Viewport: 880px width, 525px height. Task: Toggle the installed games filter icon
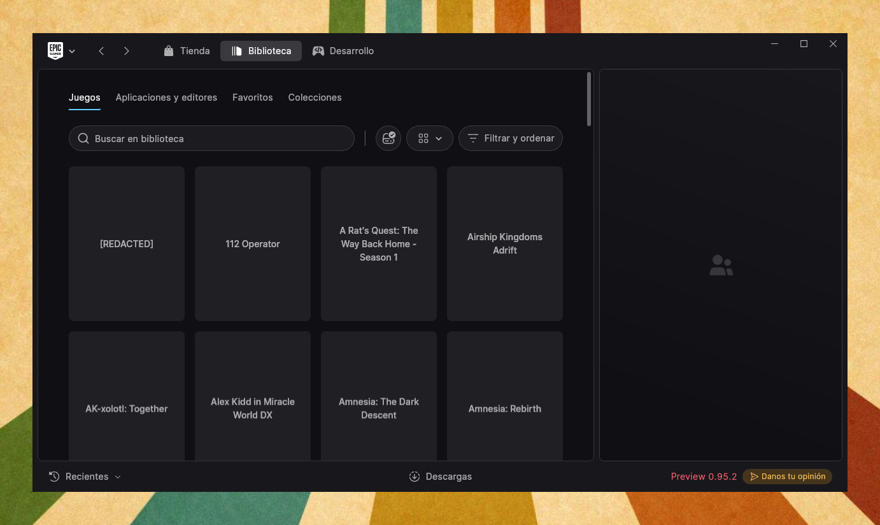click(x=388, y=138)
